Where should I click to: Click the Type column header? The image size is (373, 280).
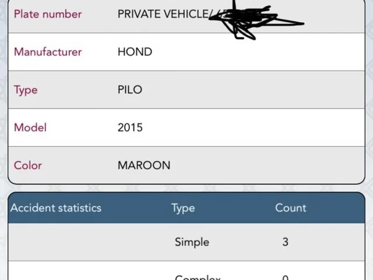coord(183,208)
